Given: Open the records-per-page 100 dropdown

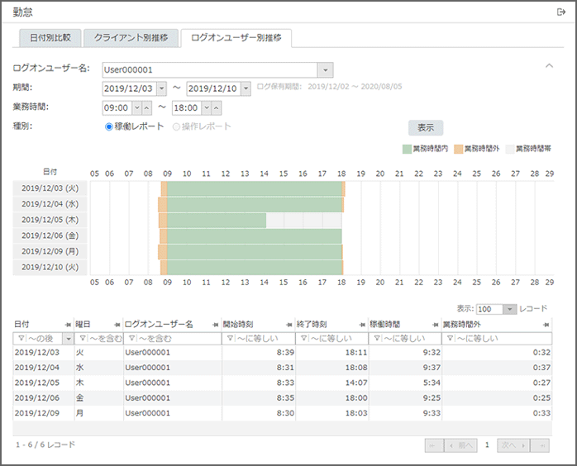Looking at the screenshot, I should point(509,308).
